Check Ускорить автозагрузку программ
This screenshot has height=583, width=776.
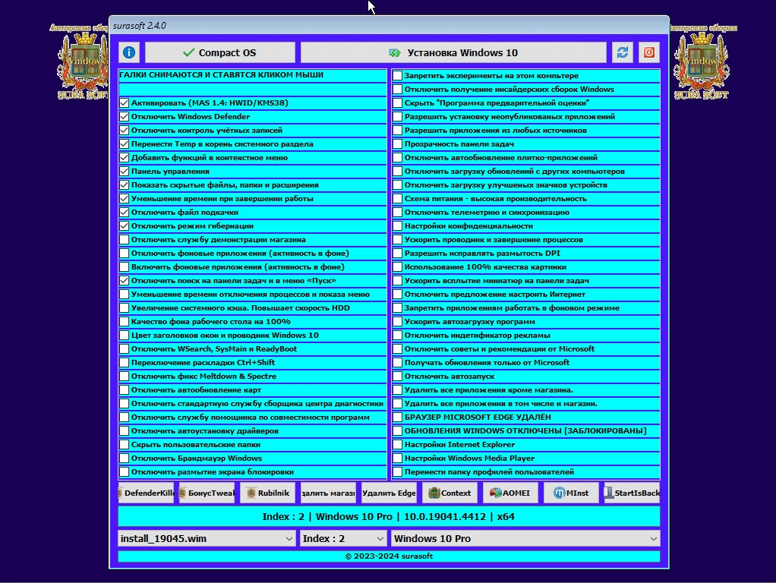coord(397,322)
